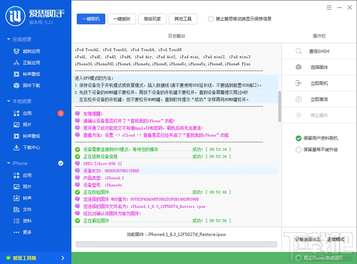Viewport: 357px width, 264px height.
Task: Toggle 禁止爱思移动端显示保修信息 radio
Action: pyautogui.click(x=211, y=19)
